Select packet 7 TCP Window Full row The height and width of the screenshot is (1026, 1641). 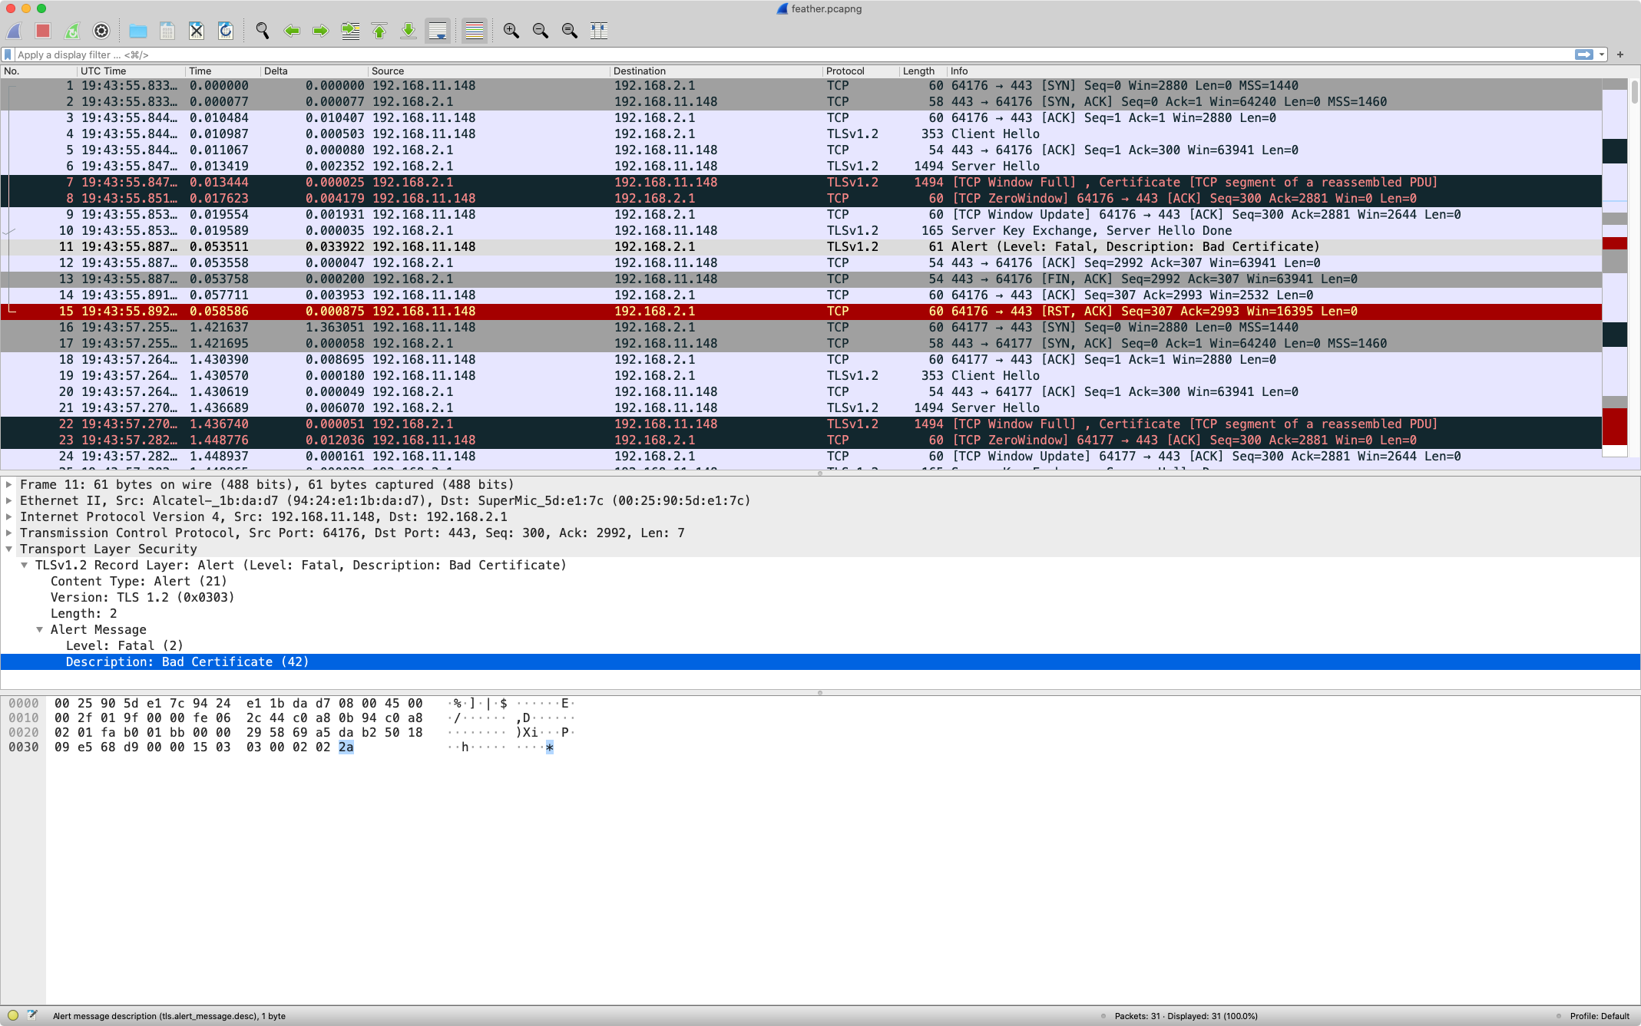point(801,183)
